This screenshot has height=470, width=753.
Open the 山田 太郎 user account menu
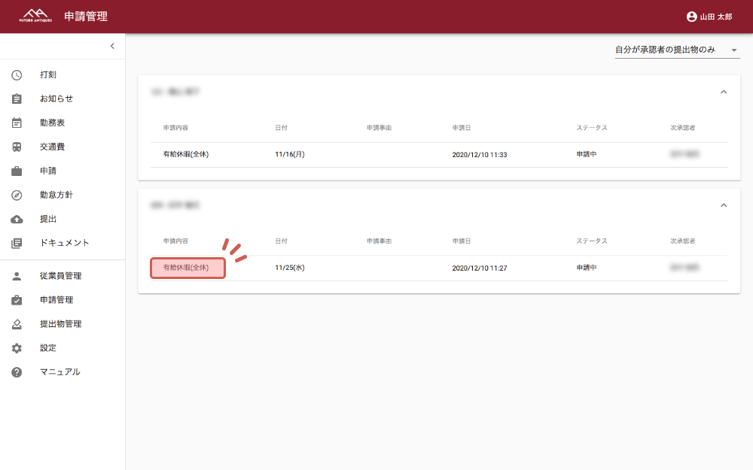pos(709,17)
